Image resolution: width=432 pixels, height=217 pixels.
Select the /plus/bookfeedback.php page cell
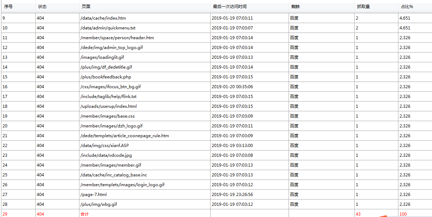coord(106,77)
